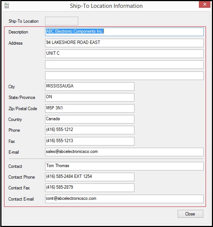The width and height of the screenshot is (213, 227).
Task: Select the Zip/Postal Code field
Action: [90, 108]
